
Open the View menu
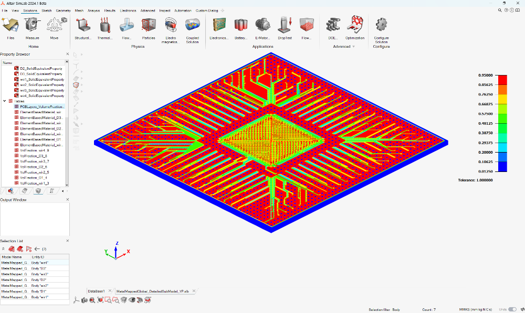[15, 10]
